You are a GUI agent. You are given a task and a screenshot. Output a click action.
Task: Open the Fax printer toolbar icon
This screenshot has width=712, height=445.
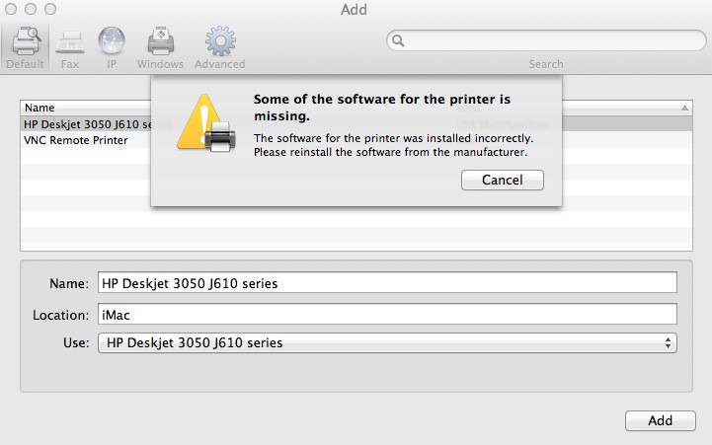(x=70, y=42)
